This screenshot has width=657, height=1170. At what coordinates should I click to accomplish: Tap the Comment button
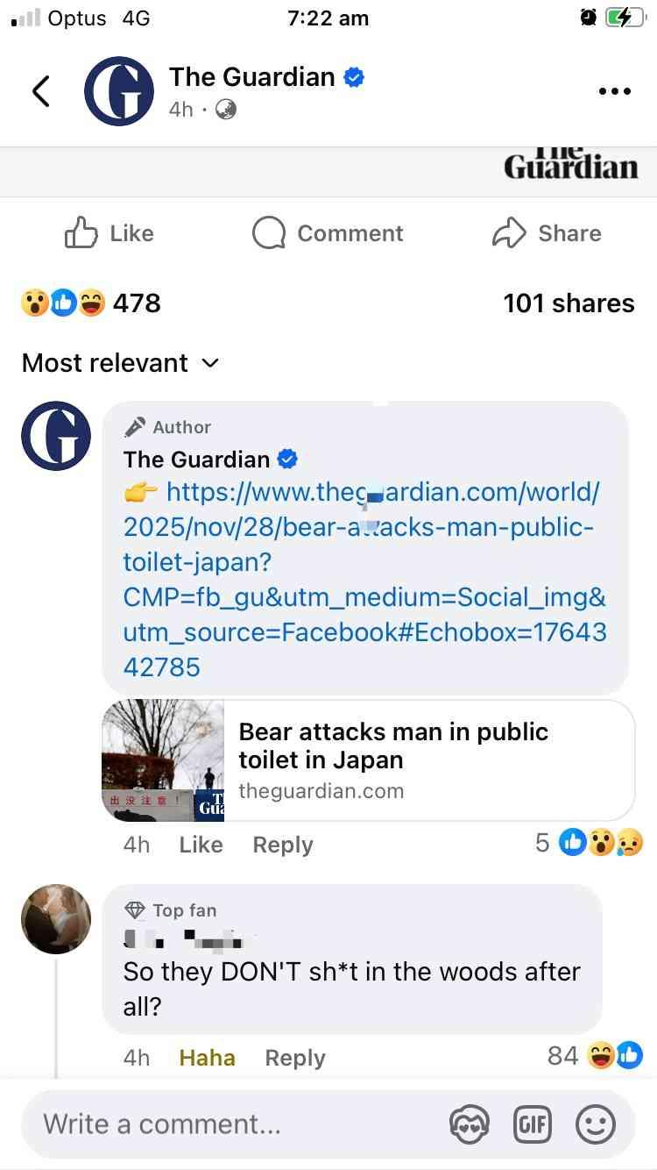328,233
